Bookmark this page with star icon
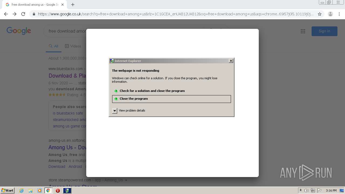The width and height of the screenshot is (345, 194). (320, 14)
